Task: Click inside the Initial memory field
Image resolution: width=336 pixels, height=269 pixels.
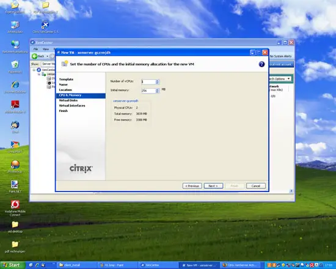Action: click(x=148, y=90)
